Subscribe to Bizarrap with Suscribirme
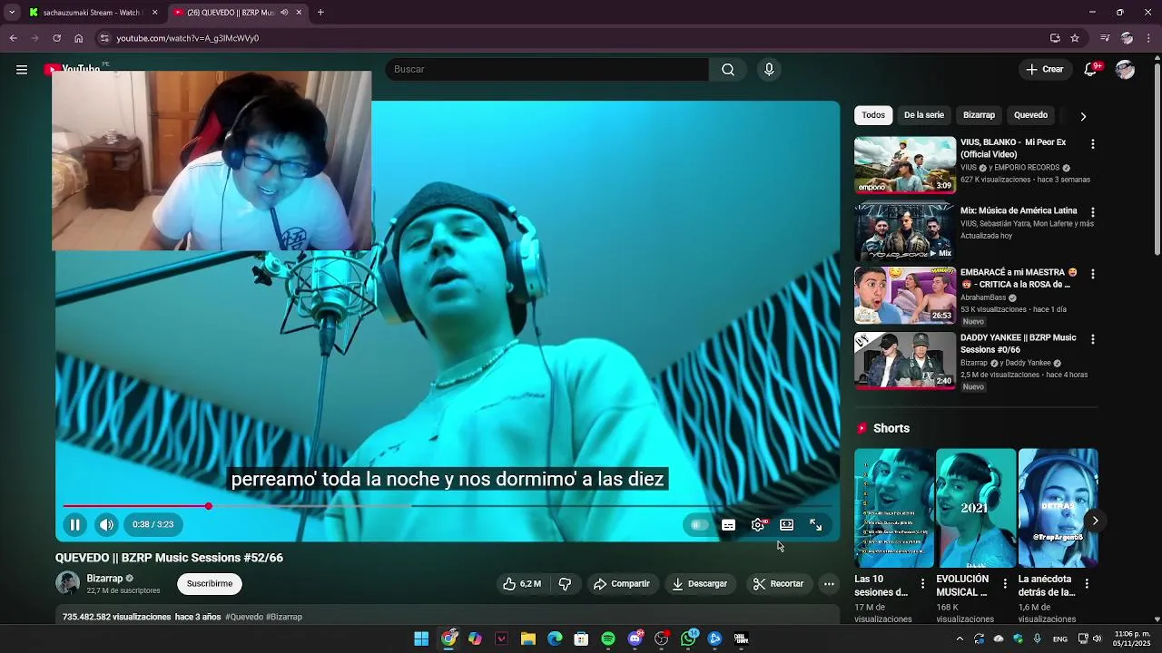Viewport: 1162px width, 653px height. pyautogui.click(x=210, y=584)
